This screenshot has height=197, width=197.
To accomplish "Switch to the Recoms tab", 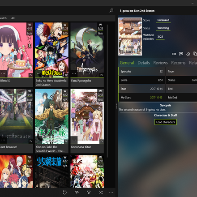I will point(178,63).
